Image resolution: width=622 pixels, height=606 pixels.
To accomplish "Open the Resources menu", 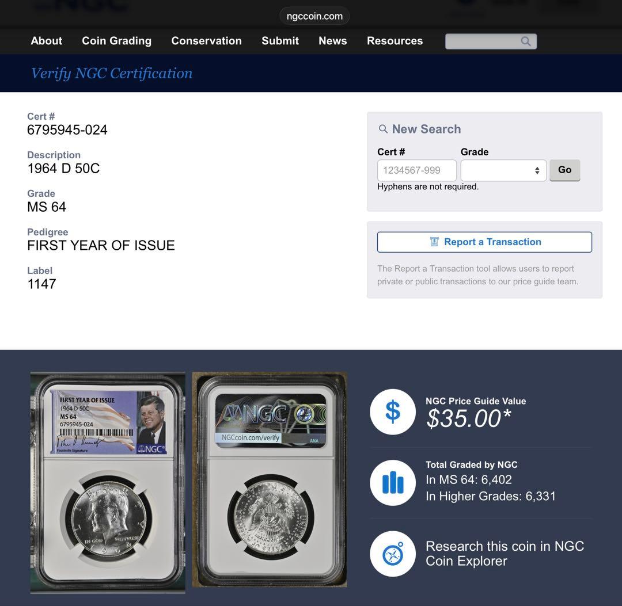I will coord(395,41).
